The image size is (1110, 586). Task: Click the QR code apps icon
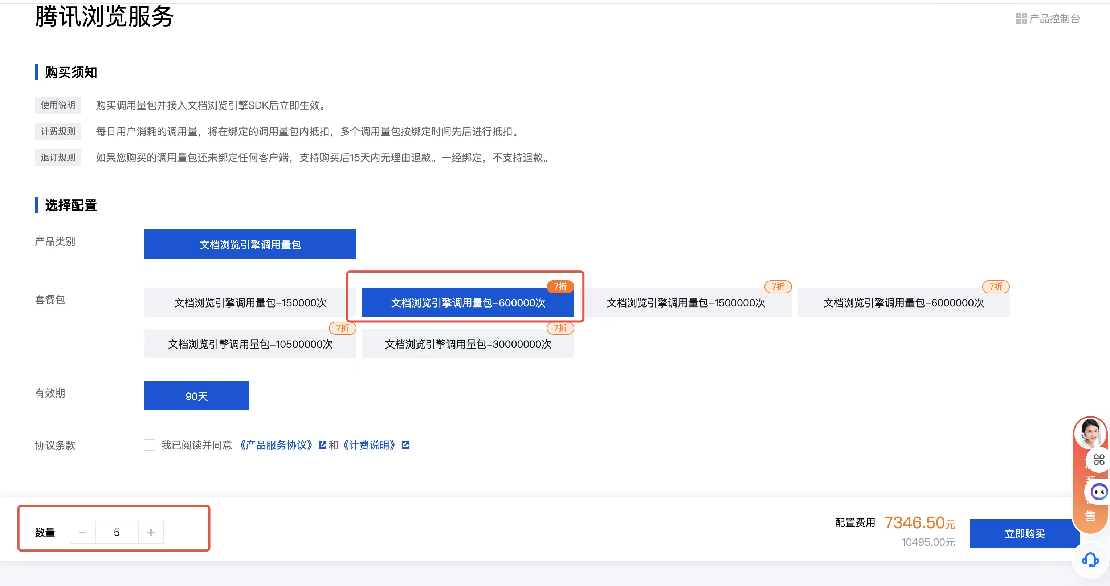point(1098,460)
